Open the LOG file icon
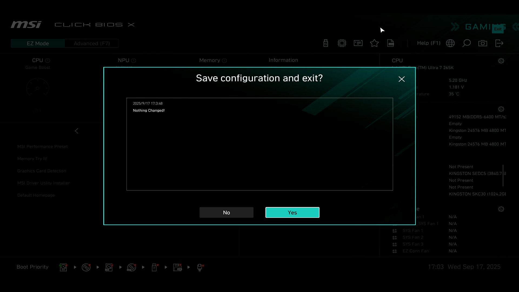 [x=391, y=43]
